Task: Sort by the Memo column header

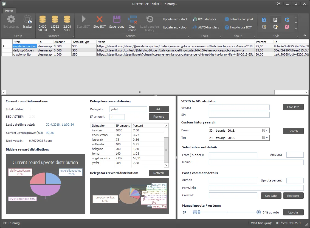Action: [175, 42]
